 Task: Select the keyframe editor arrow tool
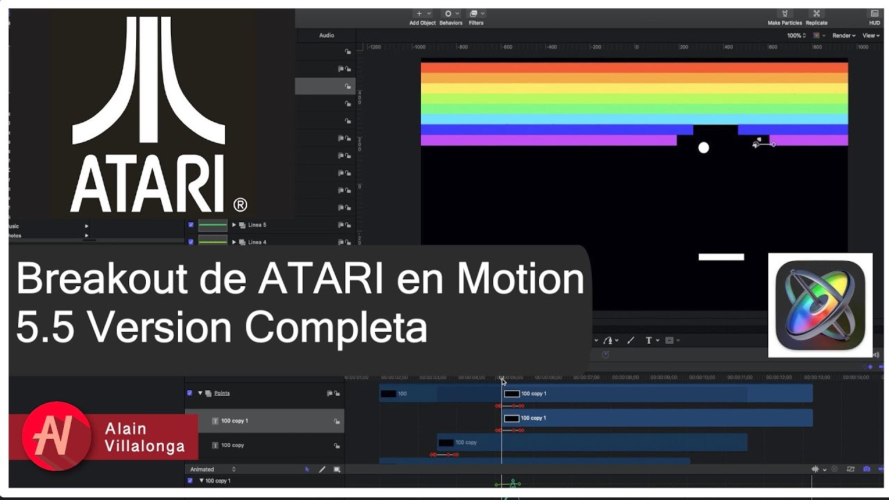click(x=307, y=469)
